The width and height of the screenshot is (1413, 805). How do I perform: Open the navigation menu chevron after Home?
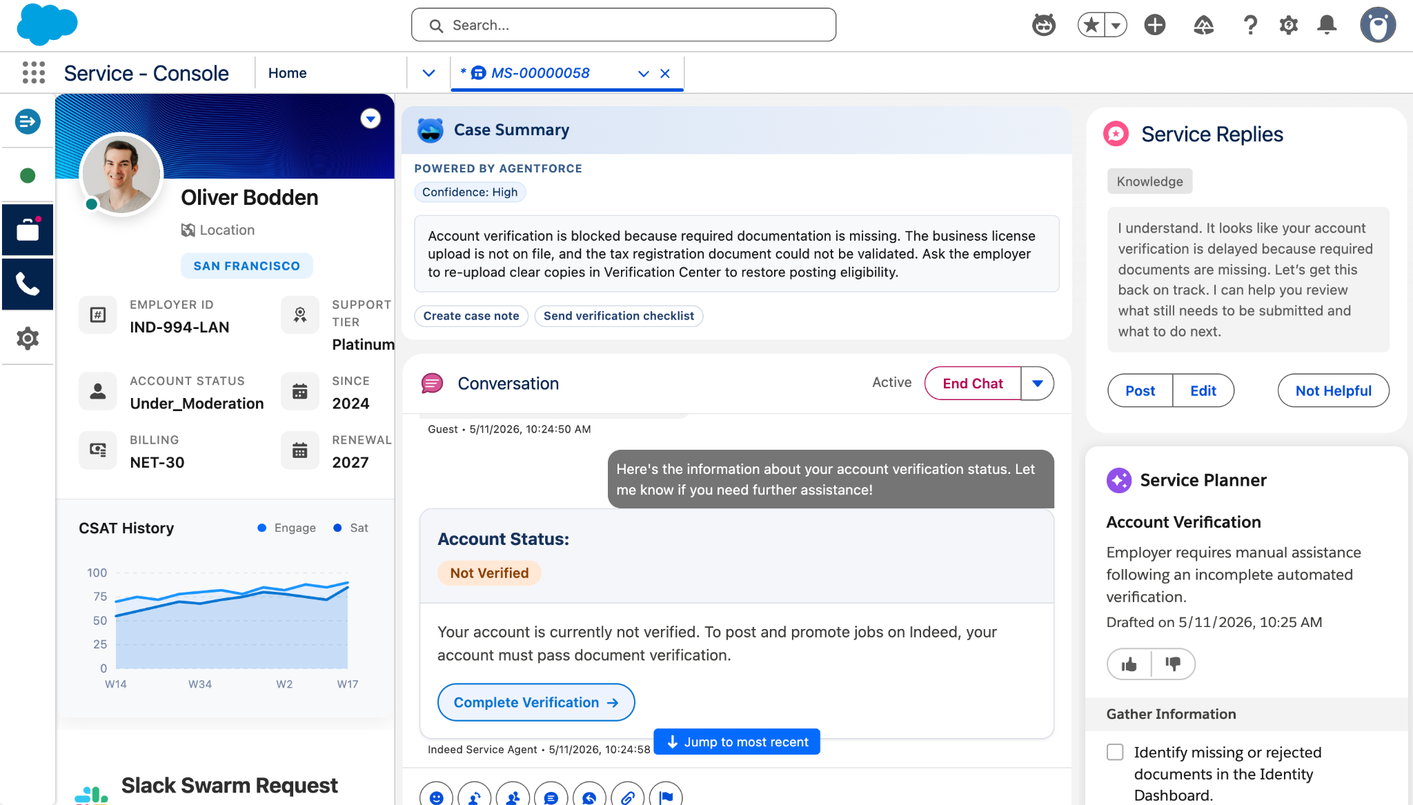[x=428, y=73]
